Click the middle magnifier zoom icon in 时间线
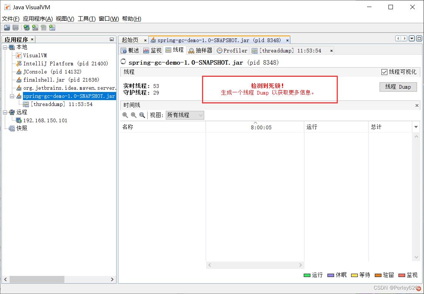The height and width of the screenshot is (294, 424). [134, 115]
